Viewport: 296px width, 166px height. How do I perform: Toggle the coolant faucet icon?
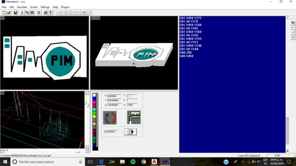[134, 118]
